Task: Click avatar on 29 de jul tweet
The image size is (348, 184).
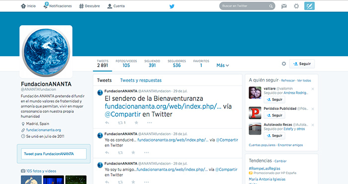Action: coord(100,92)
